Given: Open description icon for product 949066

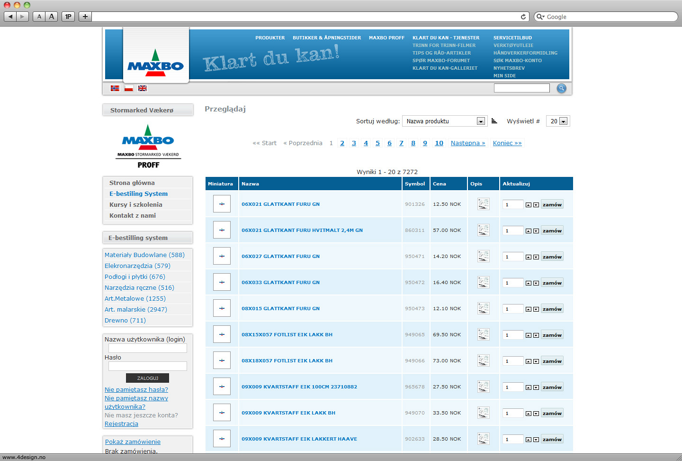Looking at the screenshot, I should [x=483, y=360].
